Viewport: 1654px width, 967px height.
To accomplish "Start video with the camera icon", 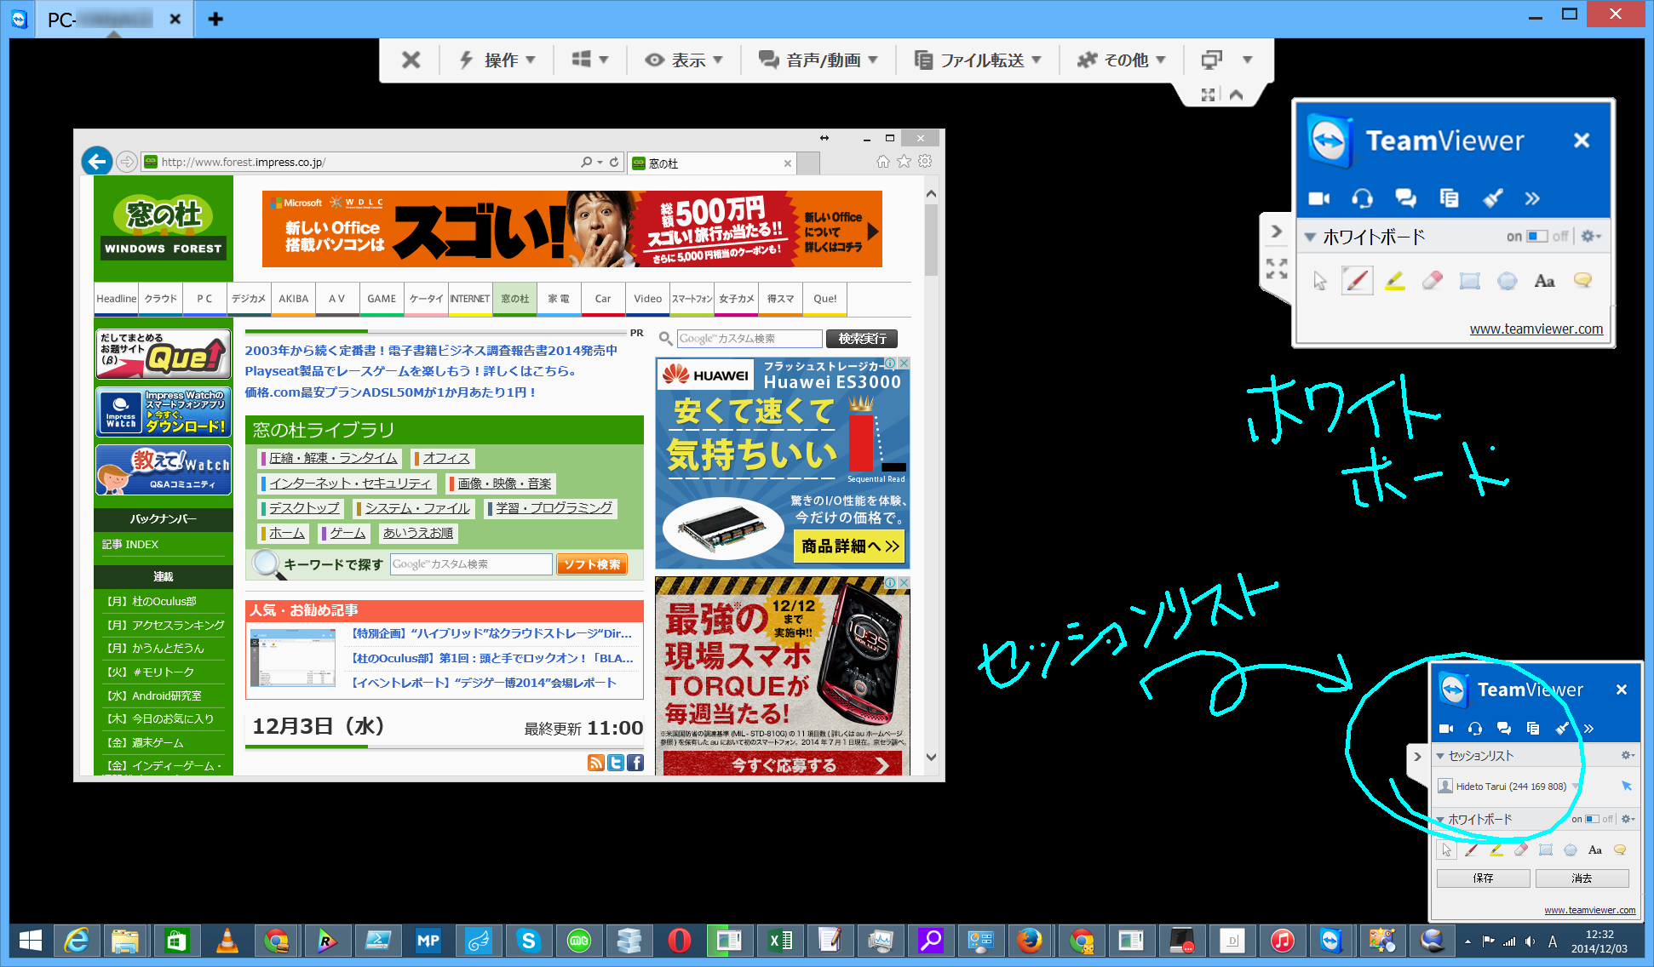I will pyautogui.click(x=1319, y=198).
